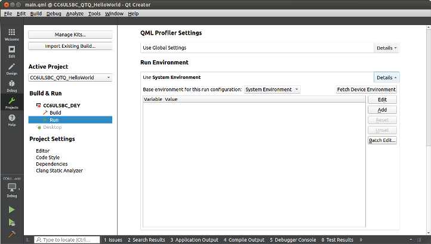
Task: Click the environment Edit button
Action: [x=382, y=100]
